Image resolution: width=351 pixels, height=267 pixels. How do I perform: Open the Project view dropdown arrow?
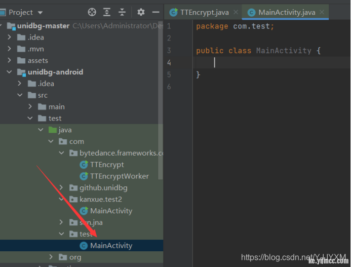(41, 13)
